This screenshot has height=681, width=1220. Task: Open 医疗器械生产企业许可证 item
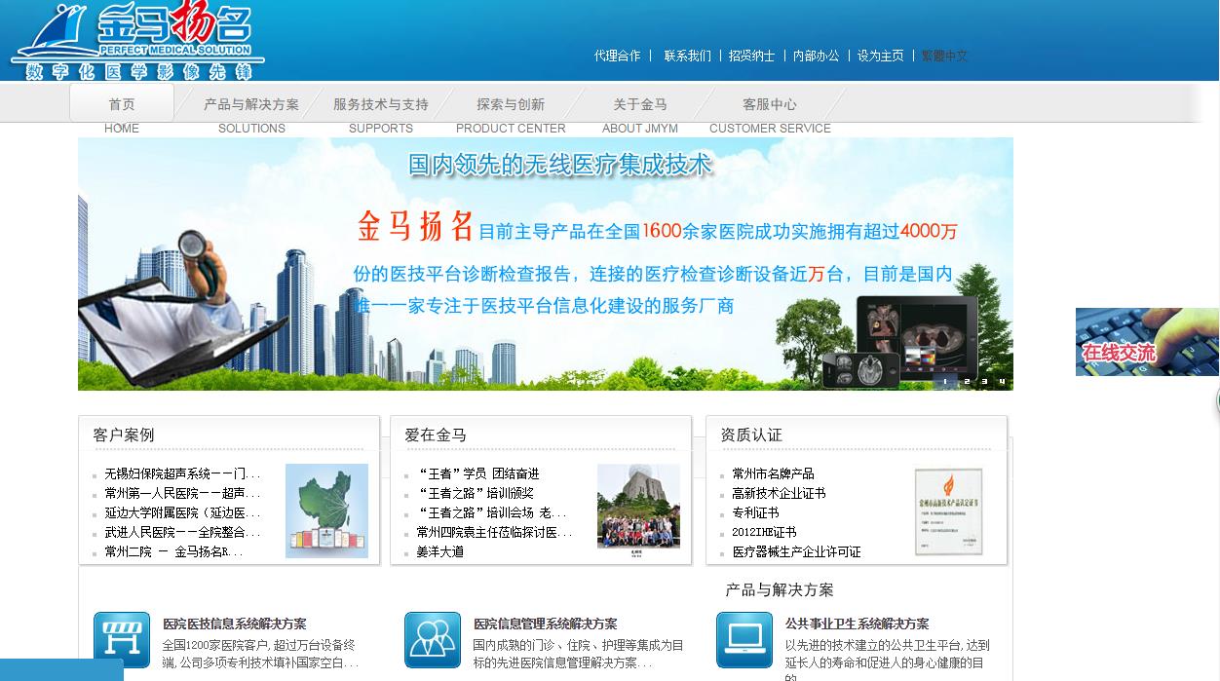point(796,551)
